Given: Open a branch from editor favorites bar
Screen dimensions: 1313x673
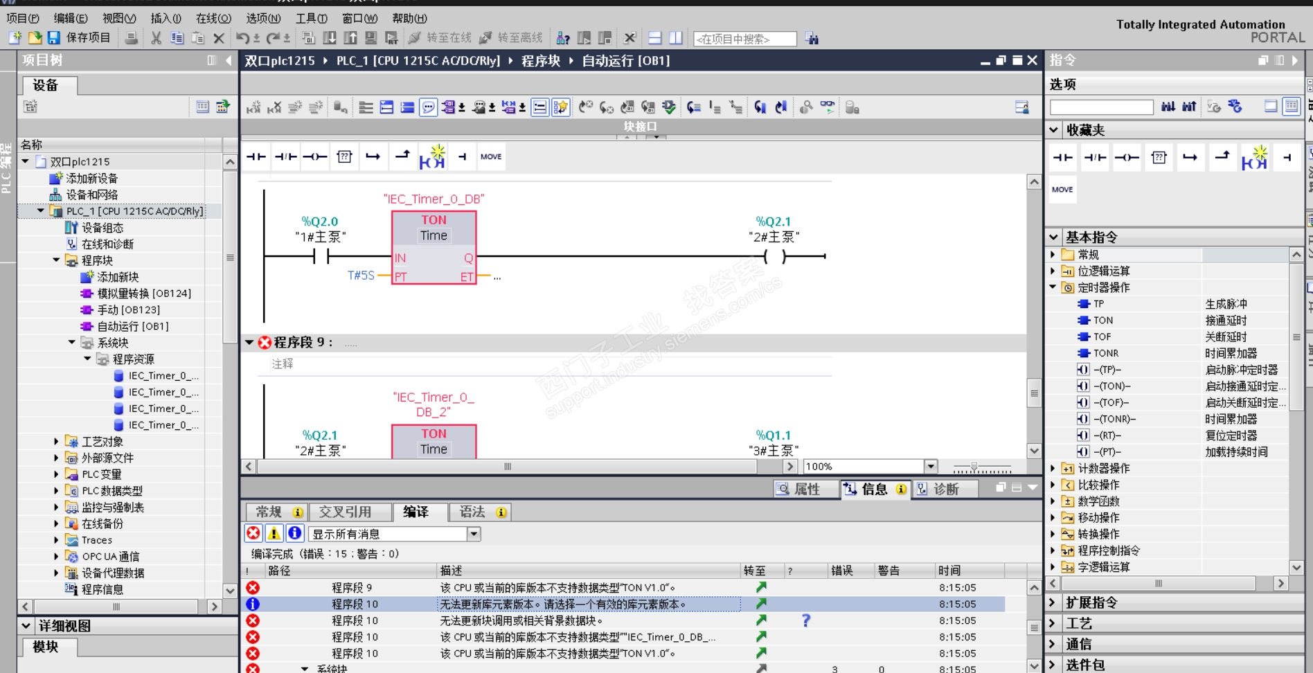Looking at the screenshot, I should tap(373, 156).
